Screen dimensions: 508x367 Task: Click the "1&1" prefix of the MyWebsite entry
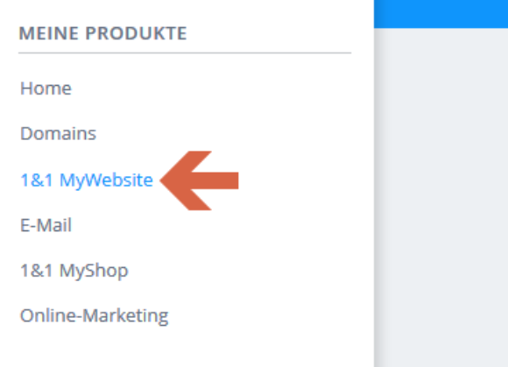coord(36,180)
